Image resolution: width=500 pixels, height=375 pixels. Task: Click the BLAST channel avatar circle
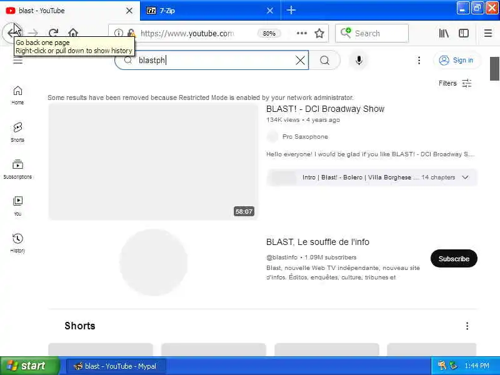pyautogui.click(x=153, y=262)
